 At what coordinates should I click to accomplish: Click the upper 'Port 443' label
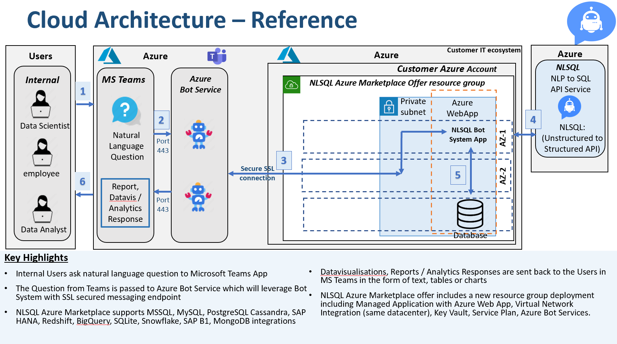(x=163, y=146)
